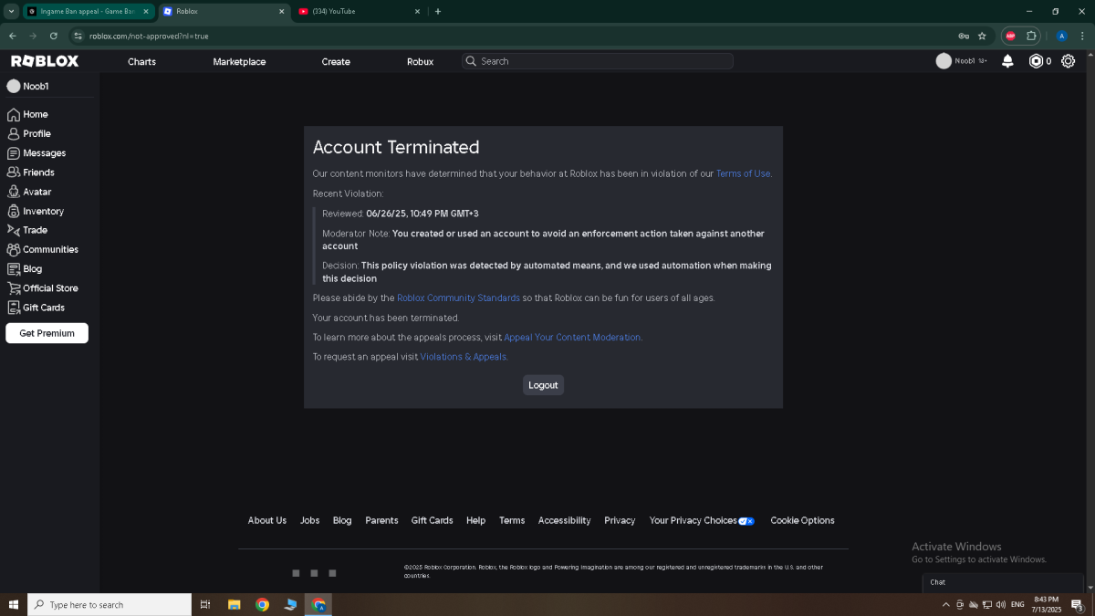Open Create in the top navigation

coord(336,61)
